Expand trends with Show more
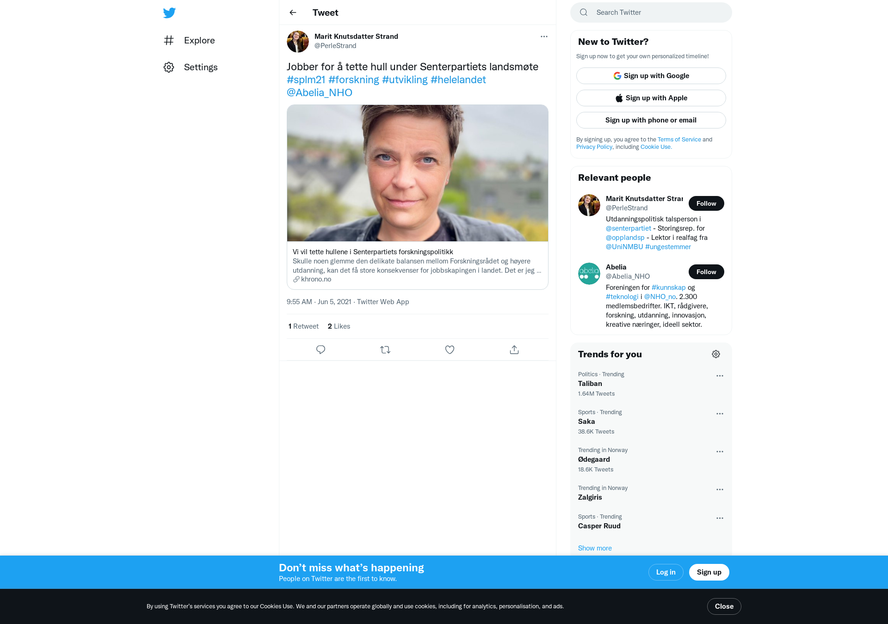 595,548
